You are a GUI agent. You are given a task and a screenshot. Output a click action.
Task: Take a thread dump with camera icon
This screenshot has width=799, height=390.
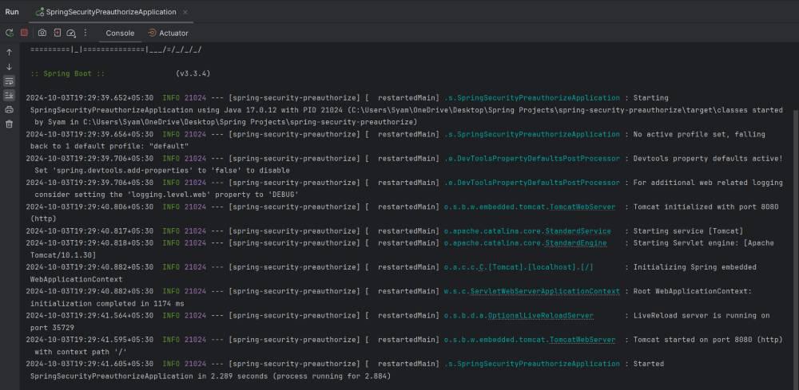point(42,33)
